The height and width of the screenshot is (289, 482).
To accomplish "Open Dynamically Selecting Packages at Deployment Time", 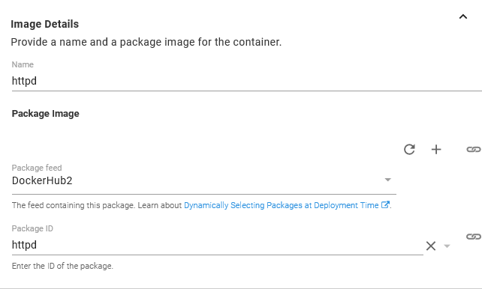I will tap(282, 205).
